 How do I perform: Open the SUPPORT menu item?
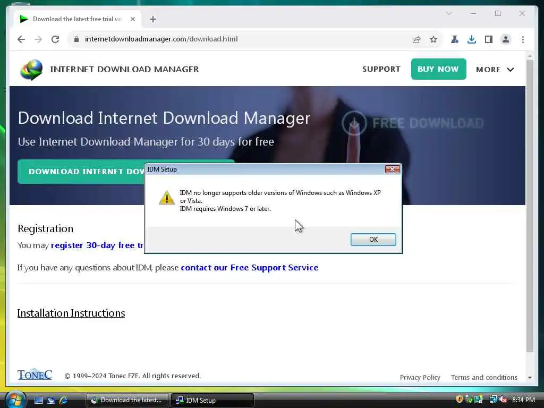click(381, 69)
